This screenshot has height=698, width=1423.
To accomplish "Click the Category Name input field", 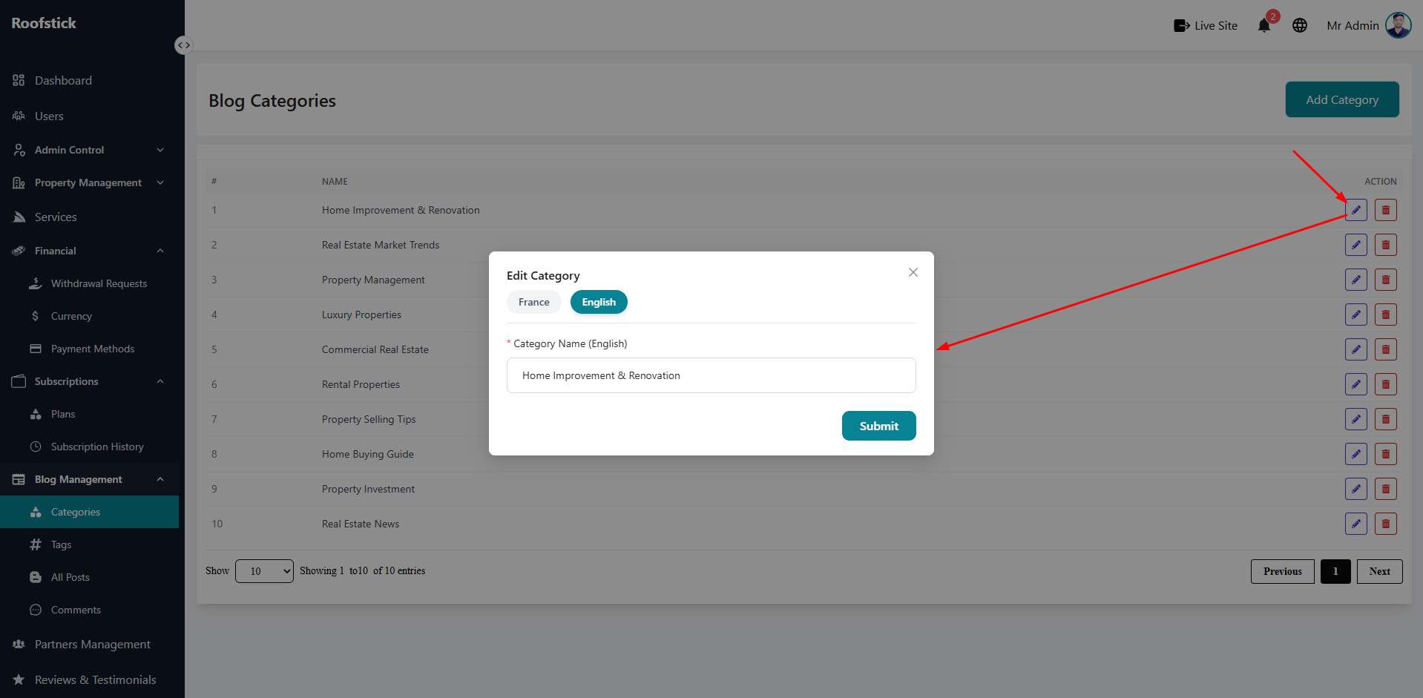I will [711, 375].
